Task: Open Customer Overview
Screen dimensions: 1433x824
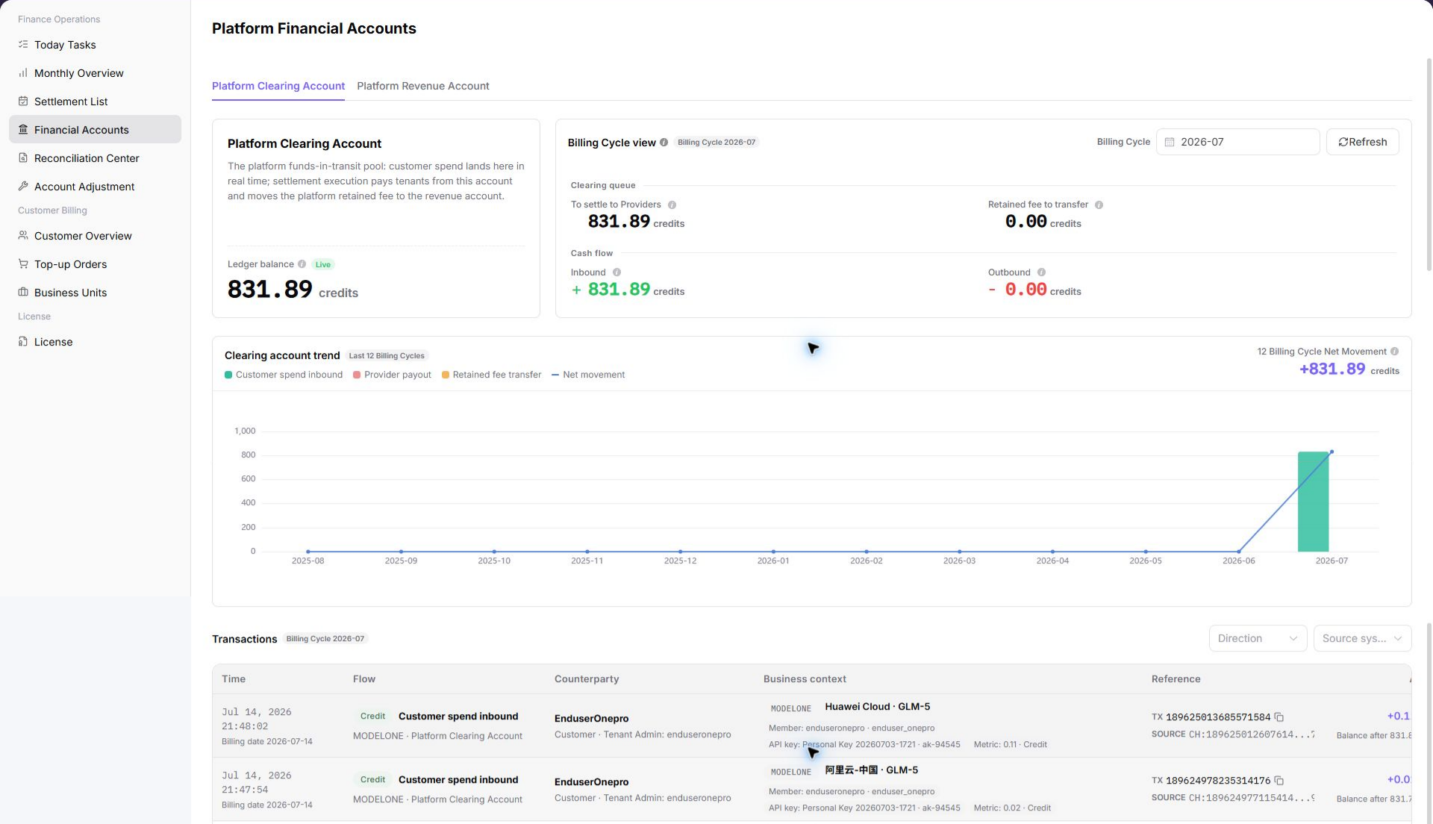Action: click(95, 236)
